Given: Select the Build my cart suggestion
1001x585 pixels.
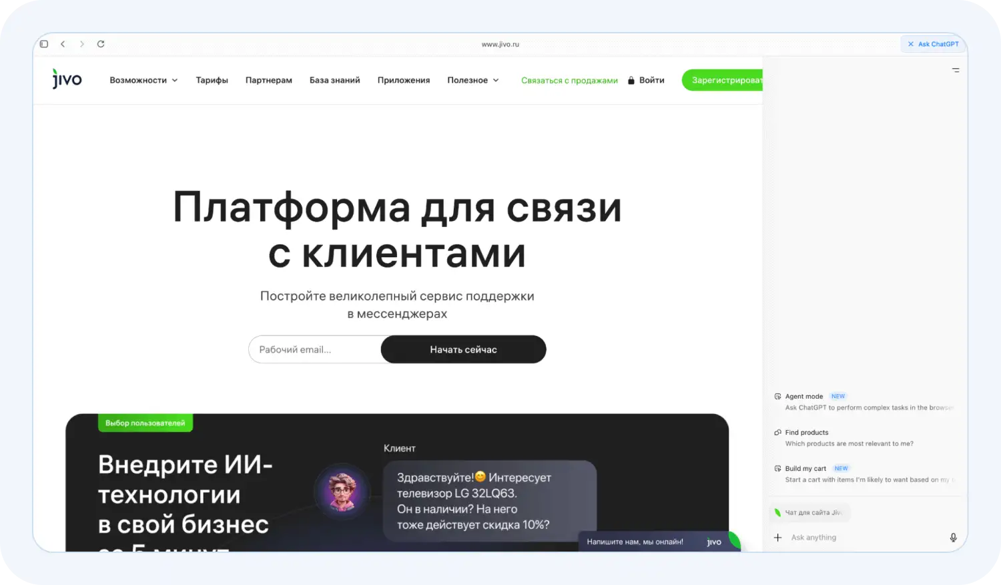Looking at the screenshot, I should (865, 473).
